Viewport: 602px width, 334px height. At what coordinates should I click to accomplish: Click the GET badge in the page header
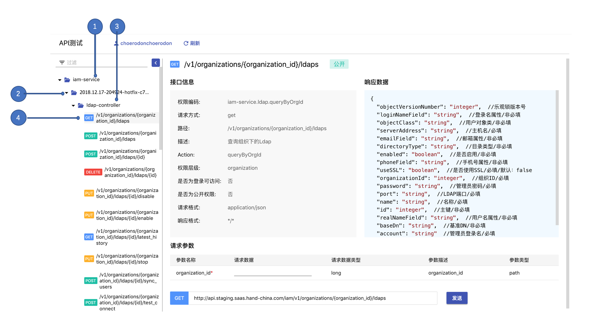[x=175, y=64]
